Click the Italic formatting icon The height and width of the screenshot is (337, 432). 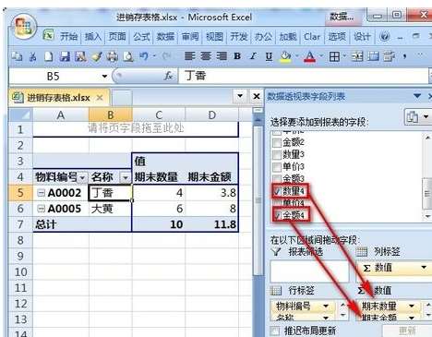coord(253,56)
